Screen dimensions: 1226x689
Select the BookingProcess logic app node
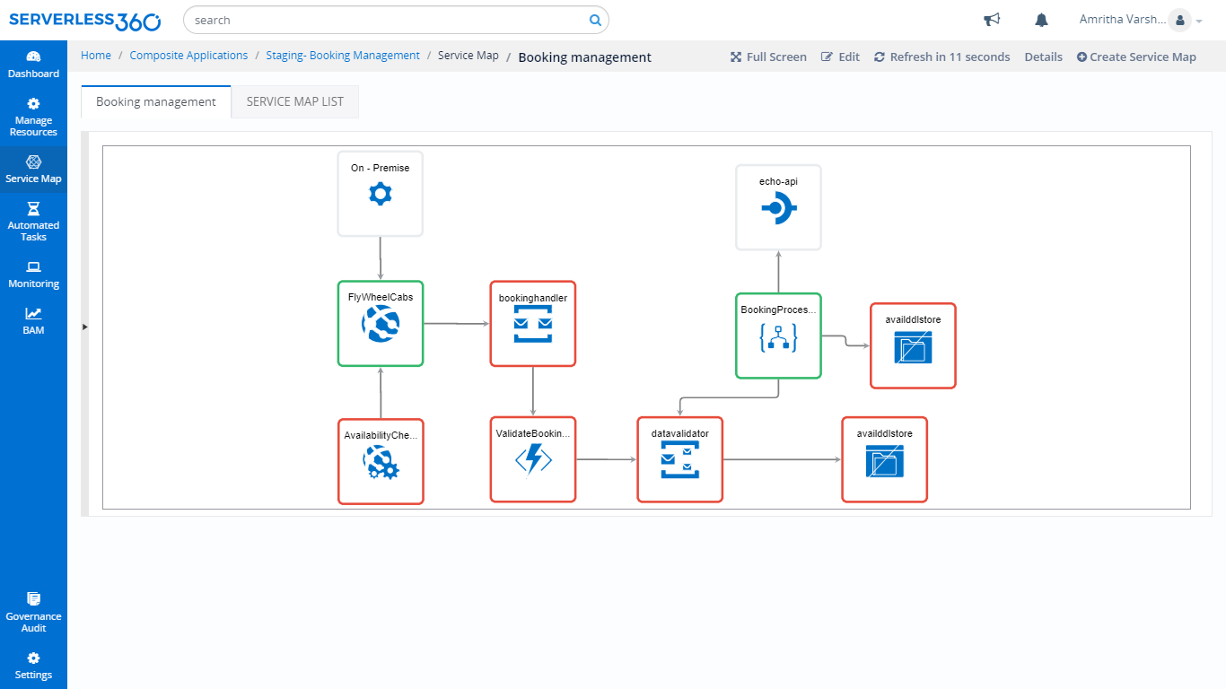click(x=778, y=336)
